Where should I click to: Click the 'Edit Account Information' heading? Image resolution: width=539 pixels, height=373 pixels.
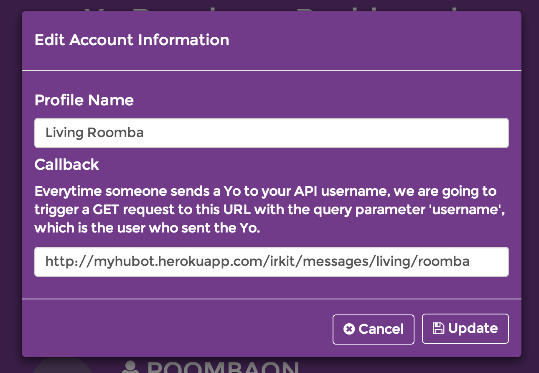132,40
